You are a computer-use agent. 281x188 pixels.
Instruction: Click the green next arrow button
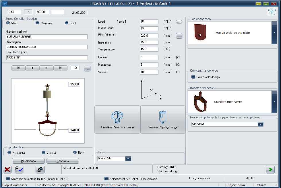(x=270, y=169)
